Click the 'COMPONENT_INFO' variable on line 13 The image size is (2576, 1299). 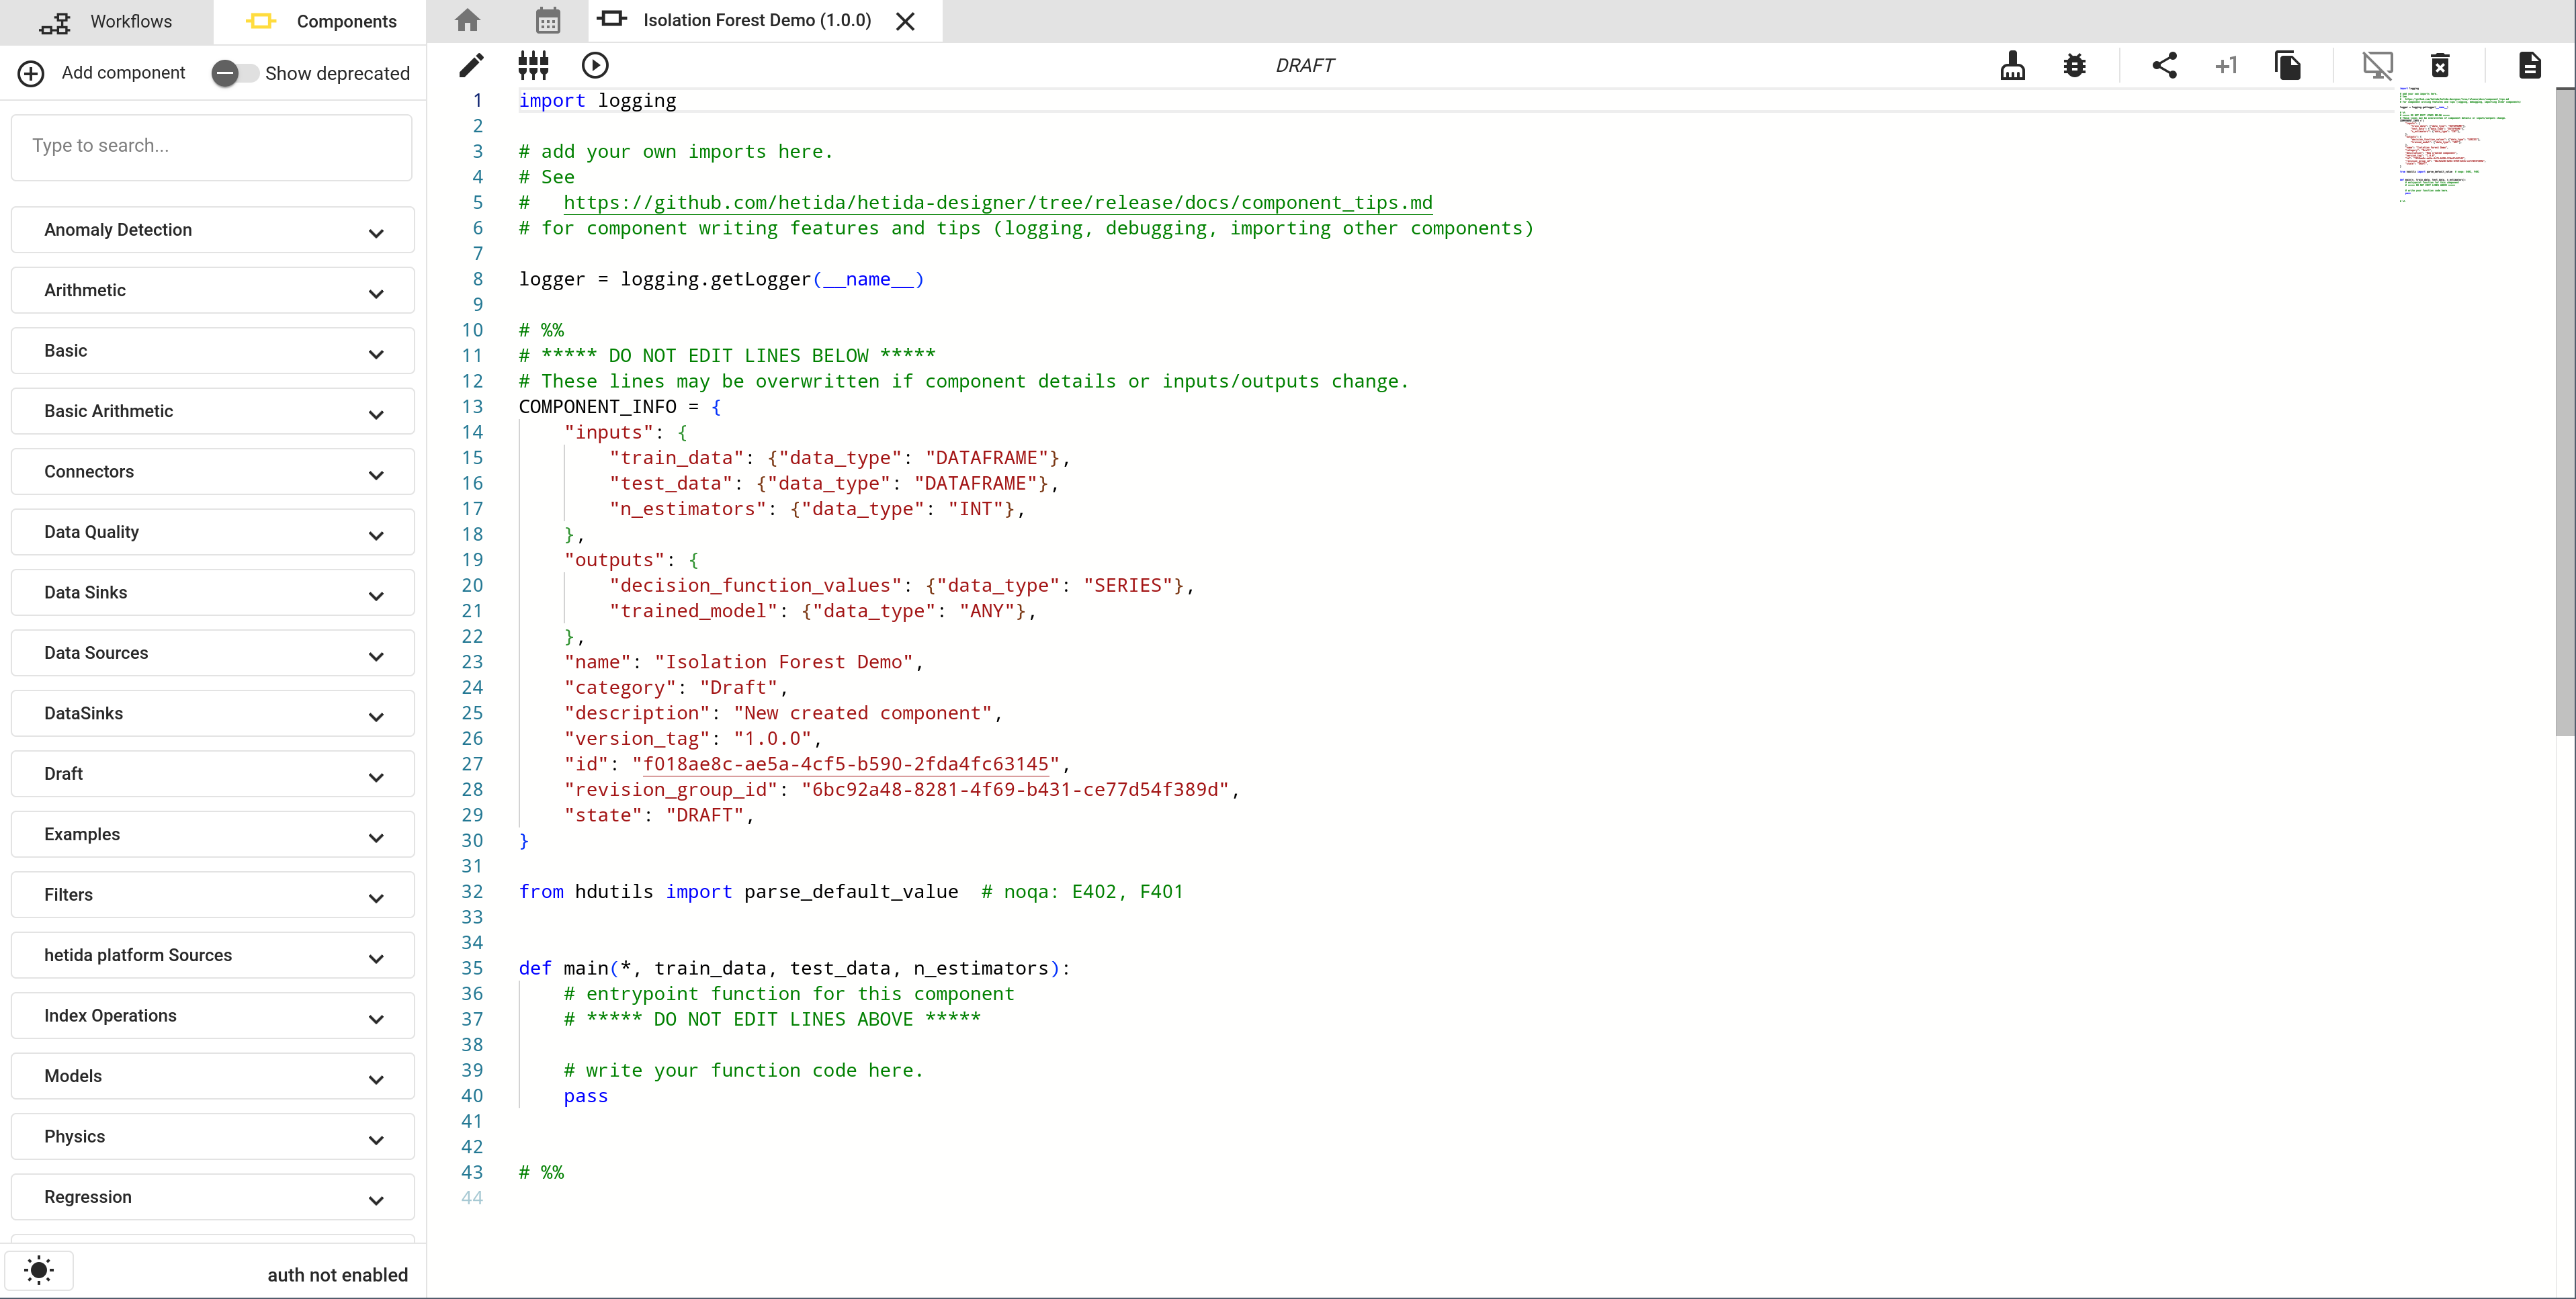597,407
